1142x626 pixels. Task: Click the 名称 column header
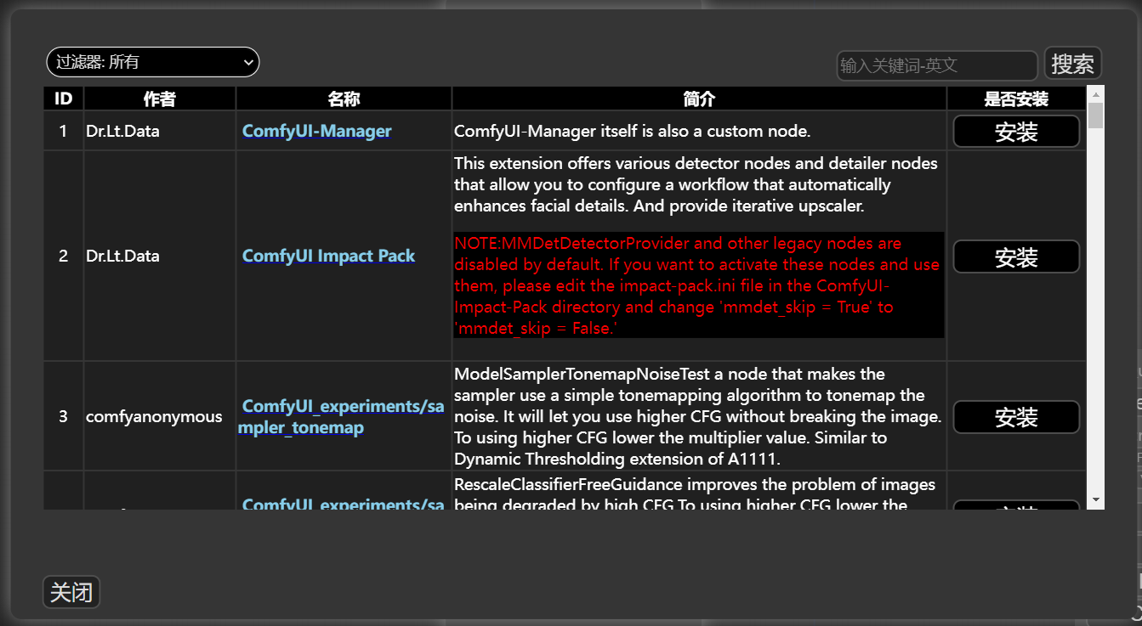click(344, 98)
